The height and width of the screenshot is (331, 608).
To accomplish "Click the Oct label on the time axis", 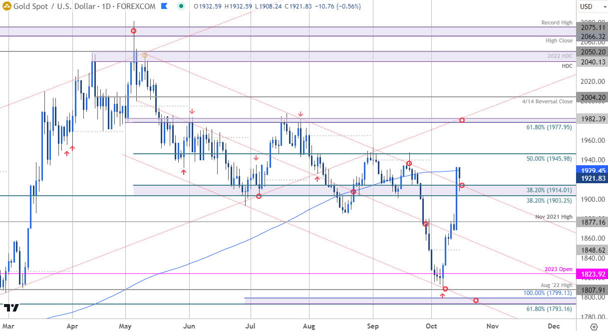I will click(431, 326).
